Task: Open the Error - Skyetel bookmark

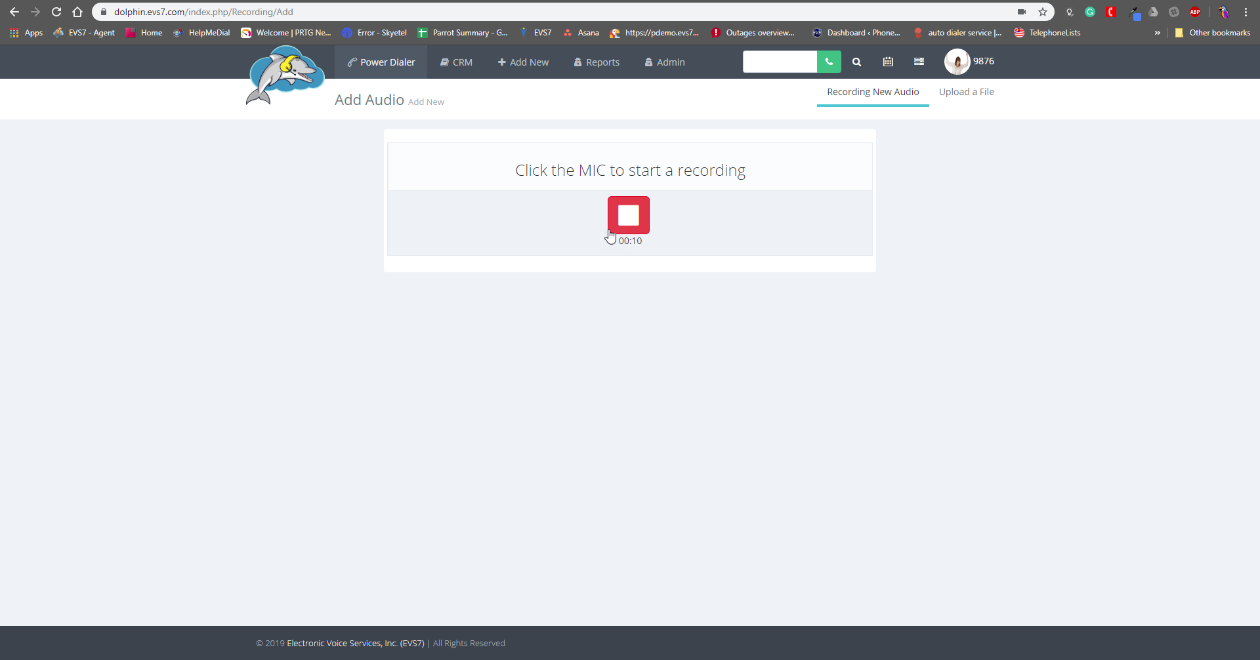Action: [375, 33]
